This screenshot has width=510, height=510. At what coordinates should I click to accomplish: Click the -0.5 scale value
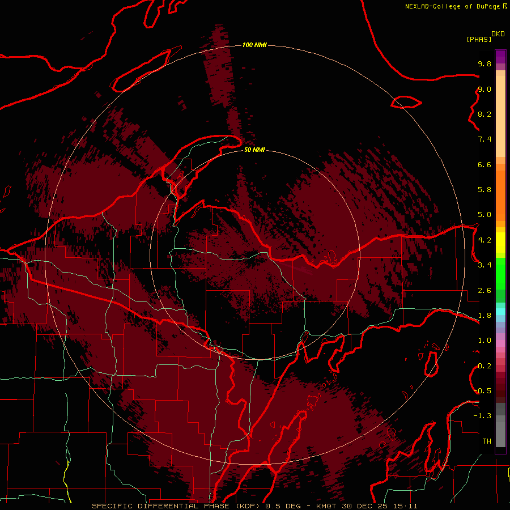(482, 391)
